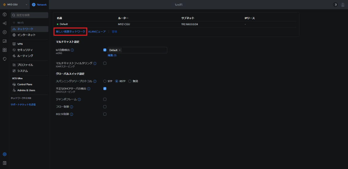Open the insights circle icon in left rail
The height and width of the screenshot is (169, 348).
(x=4, y=59)
